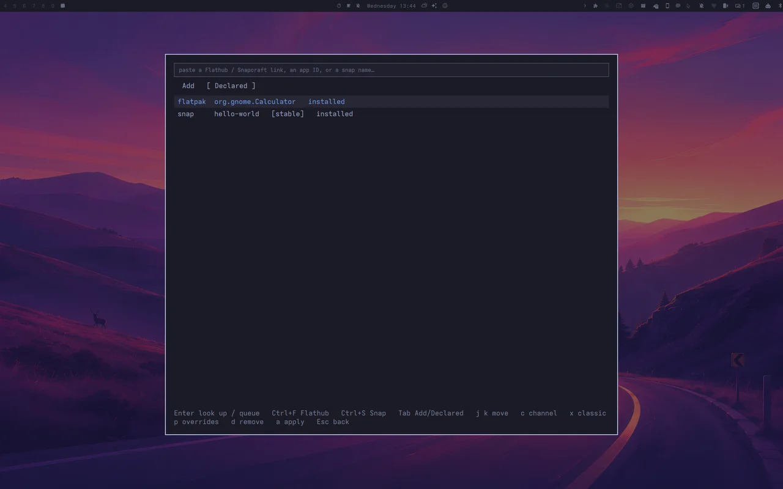Click the Tab Add/Declared hint
Image resolution: width=783 pixels, height=489 pixels.
(431, 413)
